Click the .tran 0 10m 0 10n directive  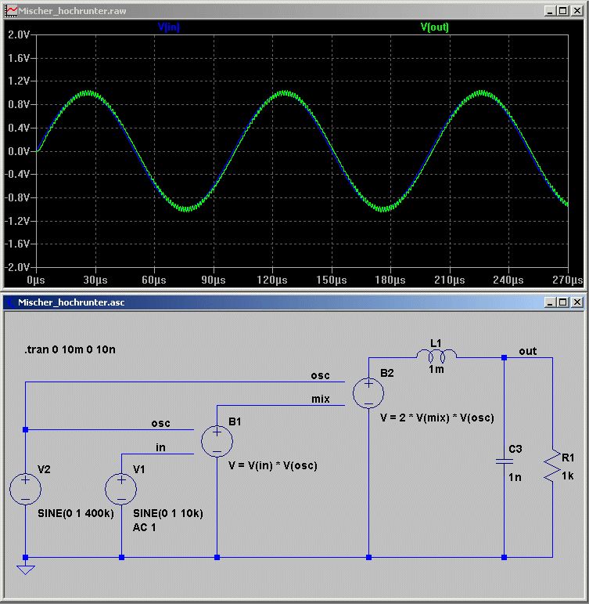click(70, 349)
